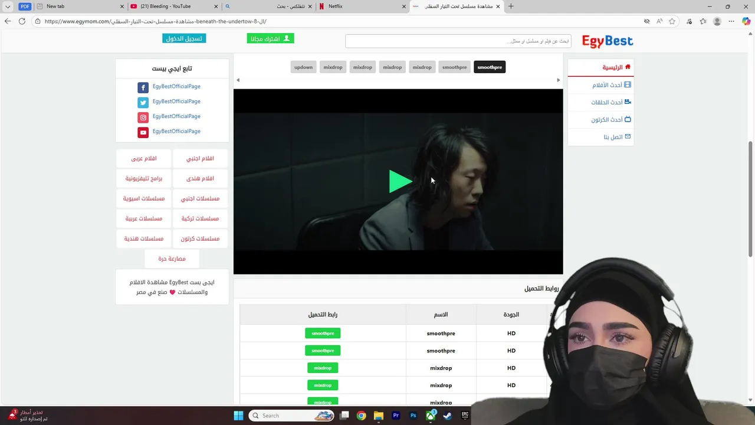The width and height of the screenshot is (755, 425).
Task: Open Google Chrome from taskbar
Action: click(x=361, y=416)
